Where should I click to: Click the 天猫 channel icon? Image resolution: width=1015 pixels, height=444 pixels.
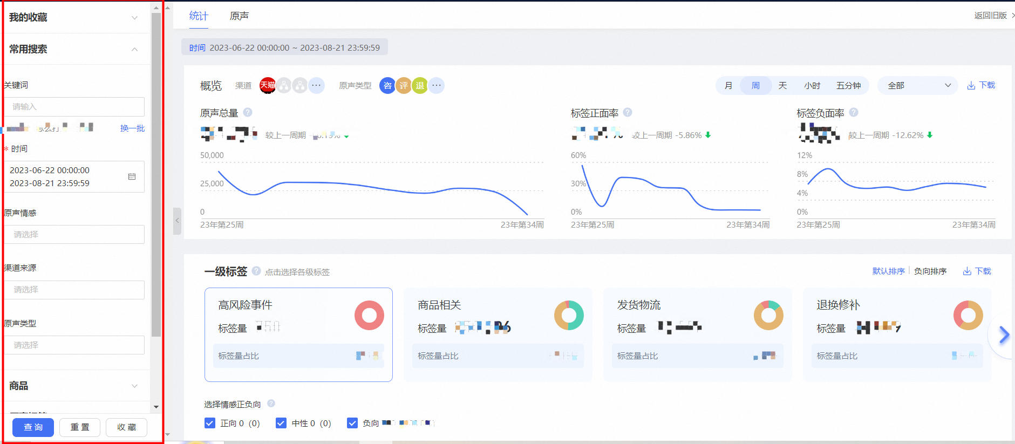[x=268, y=85]
